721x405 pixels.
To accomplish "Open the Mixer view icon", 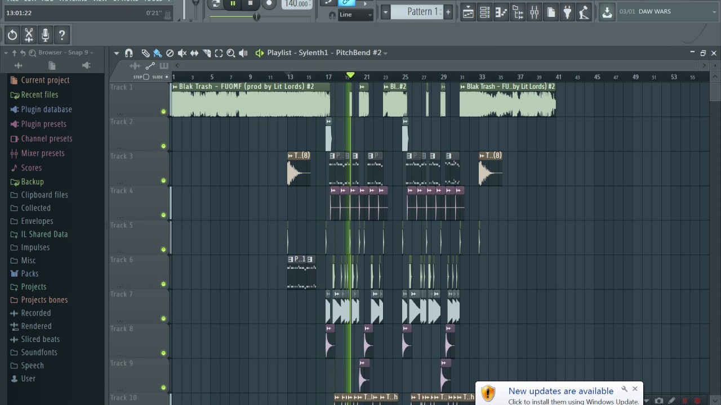I will pos(534,12).
